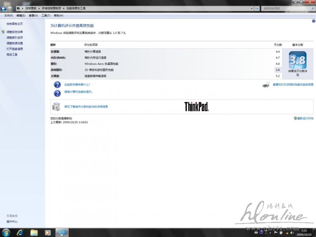The height and width of the screenshot is (237, 316).
Task: Open the 工具(T) menu
Action: point(46,15)
